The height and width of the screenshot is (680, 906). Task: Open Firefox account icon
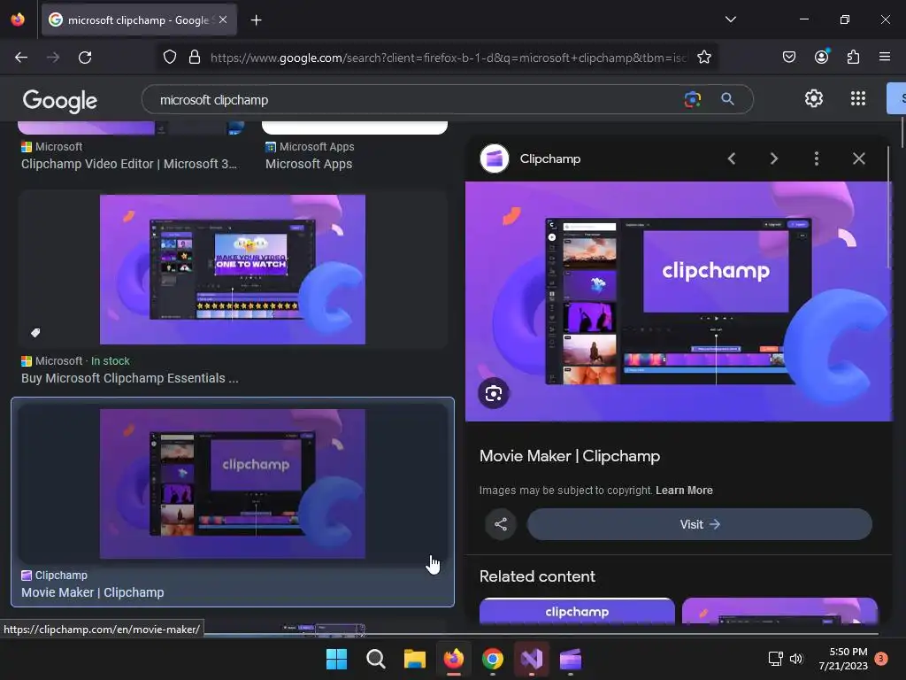tap(822, 57)
